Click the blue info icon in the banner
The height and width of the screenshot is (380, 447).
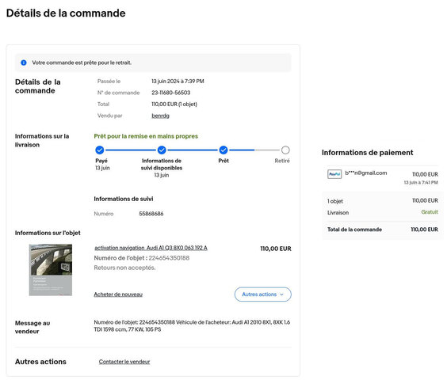[x=24, y=63]
